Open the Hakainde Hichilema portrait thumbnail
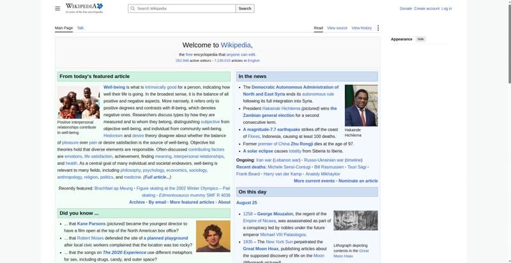 click(362, 105)
